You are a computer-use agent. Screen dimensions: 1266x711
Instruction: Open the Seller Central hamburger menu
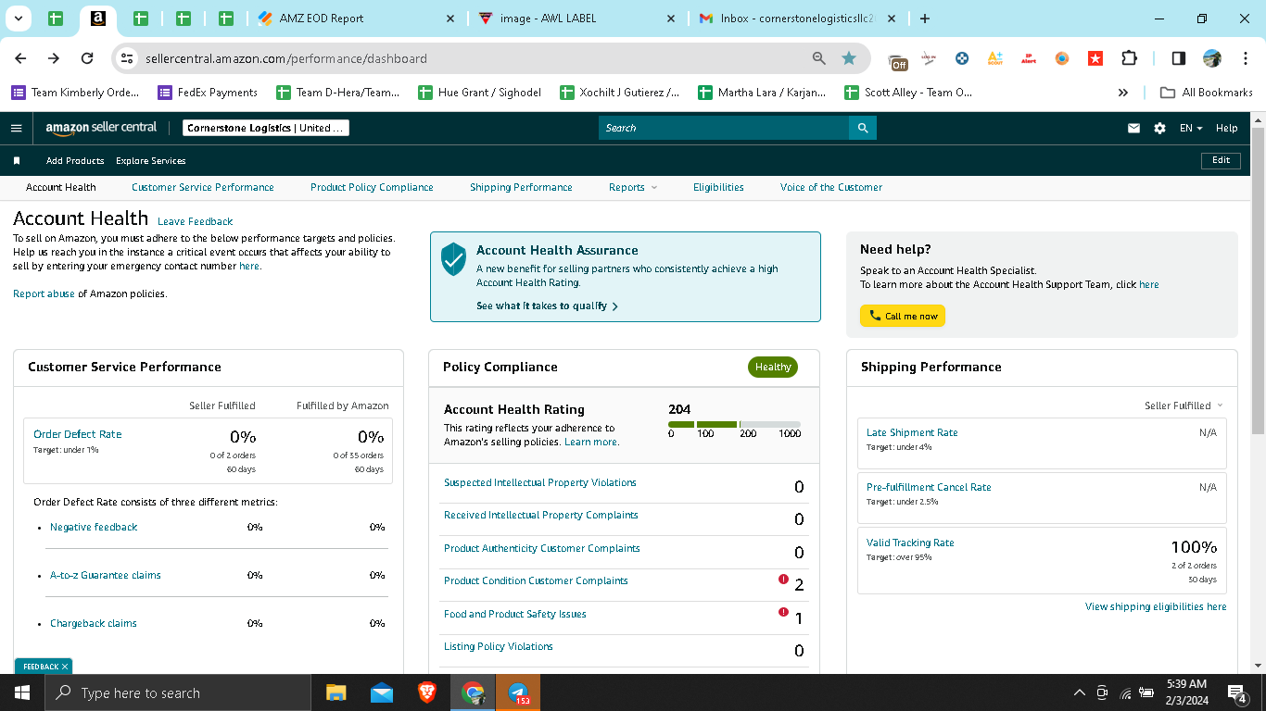click(x=16, y=128)
